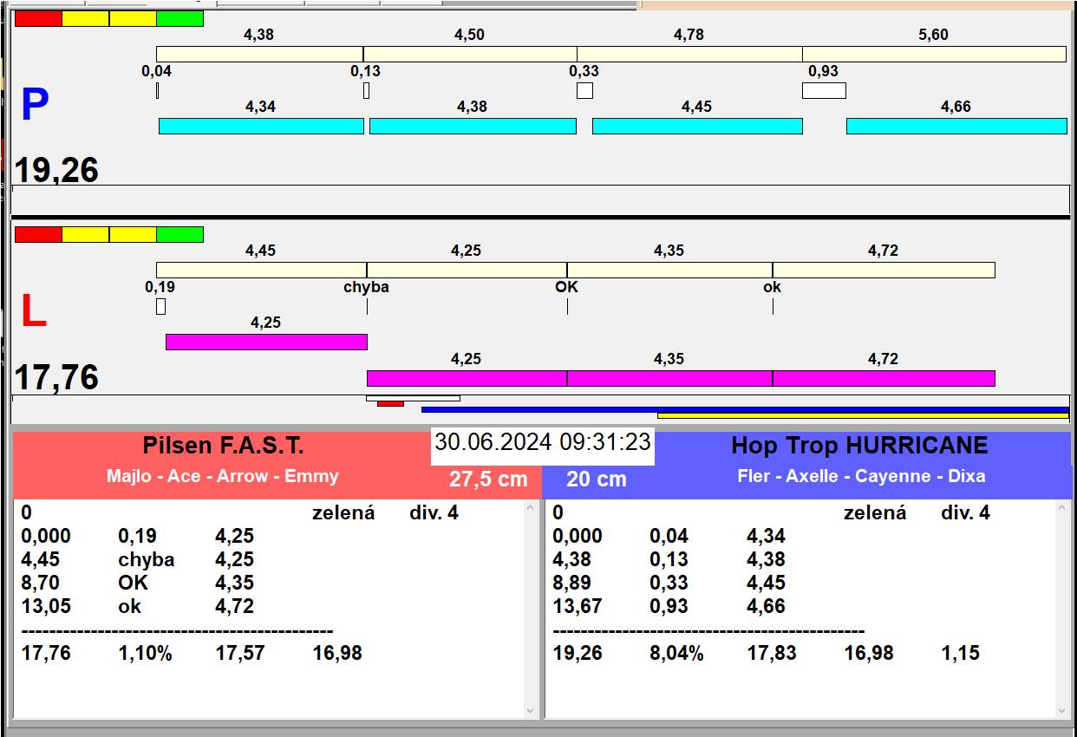Click the white box under 0,19
This screenshot has height=737, width=1077.
(x=160, y=306)
